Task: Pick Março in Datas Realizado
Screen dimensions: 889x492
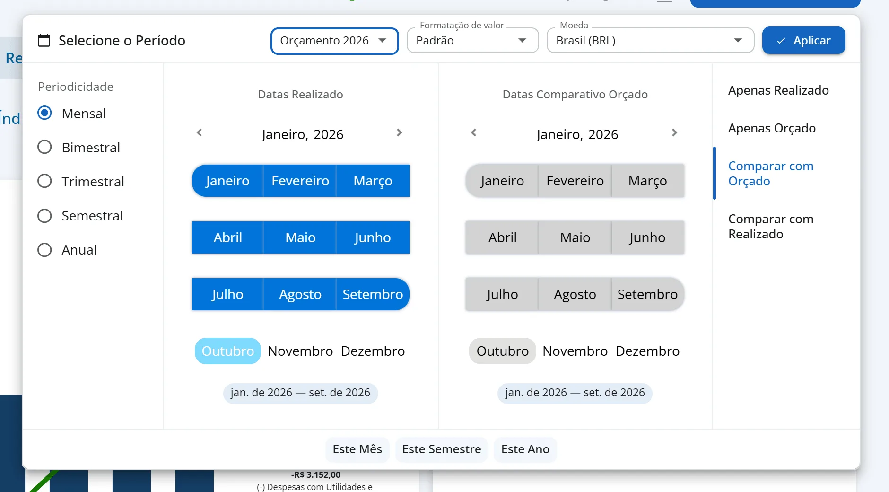Action: pyautogui.click(x=373, y=181)
